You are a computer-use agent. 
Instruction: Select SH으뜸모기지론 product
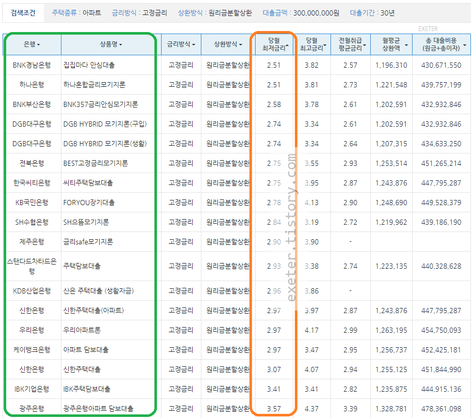[x=86, y=222]
